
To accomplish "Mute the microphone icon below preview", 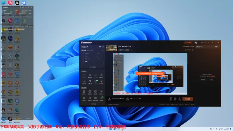I will (110, 98).
